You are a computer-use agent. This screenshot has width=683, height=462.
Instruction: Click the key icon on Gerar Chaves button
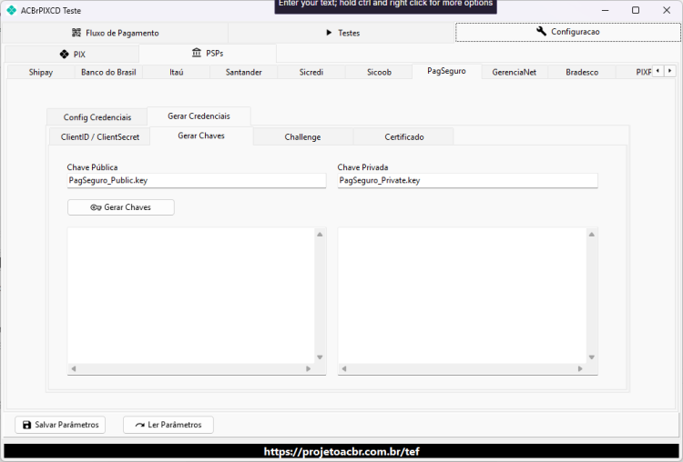click(x=96, y=207)
